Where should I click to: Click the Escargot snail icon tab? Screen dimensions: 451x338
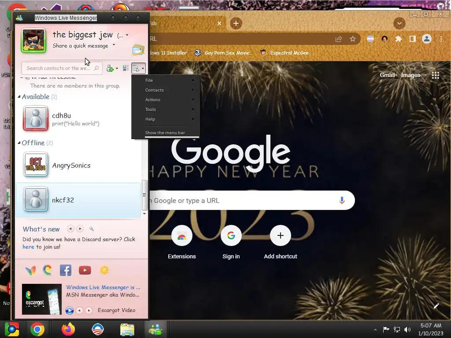click(x=48, y=270)
